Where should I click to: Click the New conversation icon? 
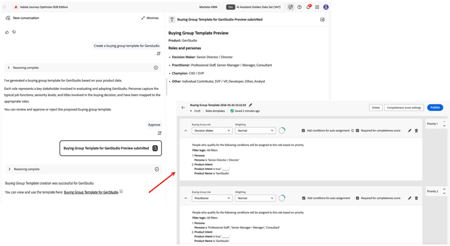[8, 18]
